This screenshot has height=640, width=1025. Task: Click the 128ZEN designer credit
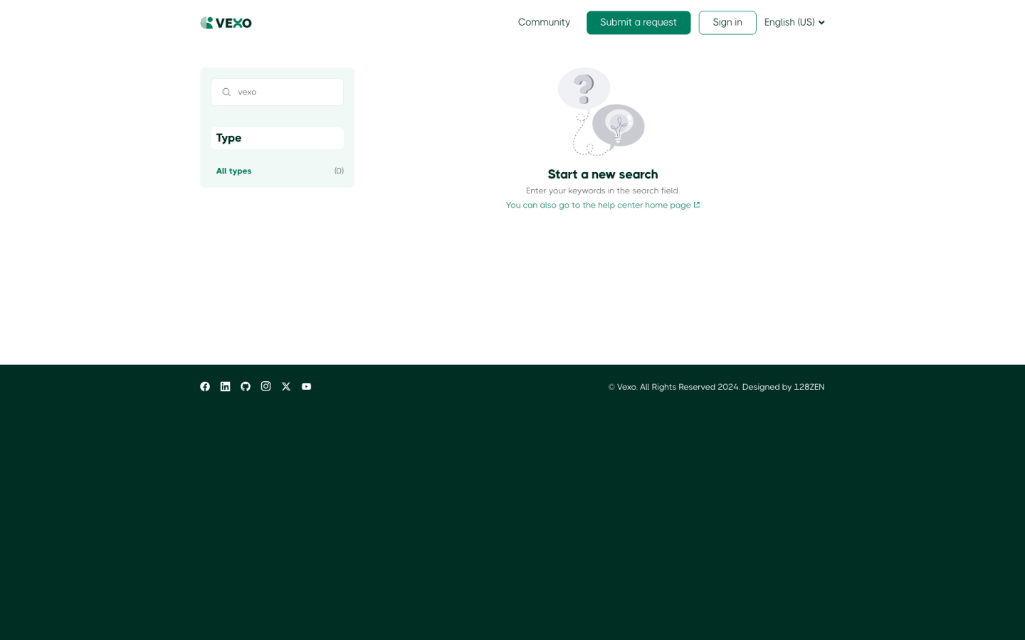(x=809, y=388)
